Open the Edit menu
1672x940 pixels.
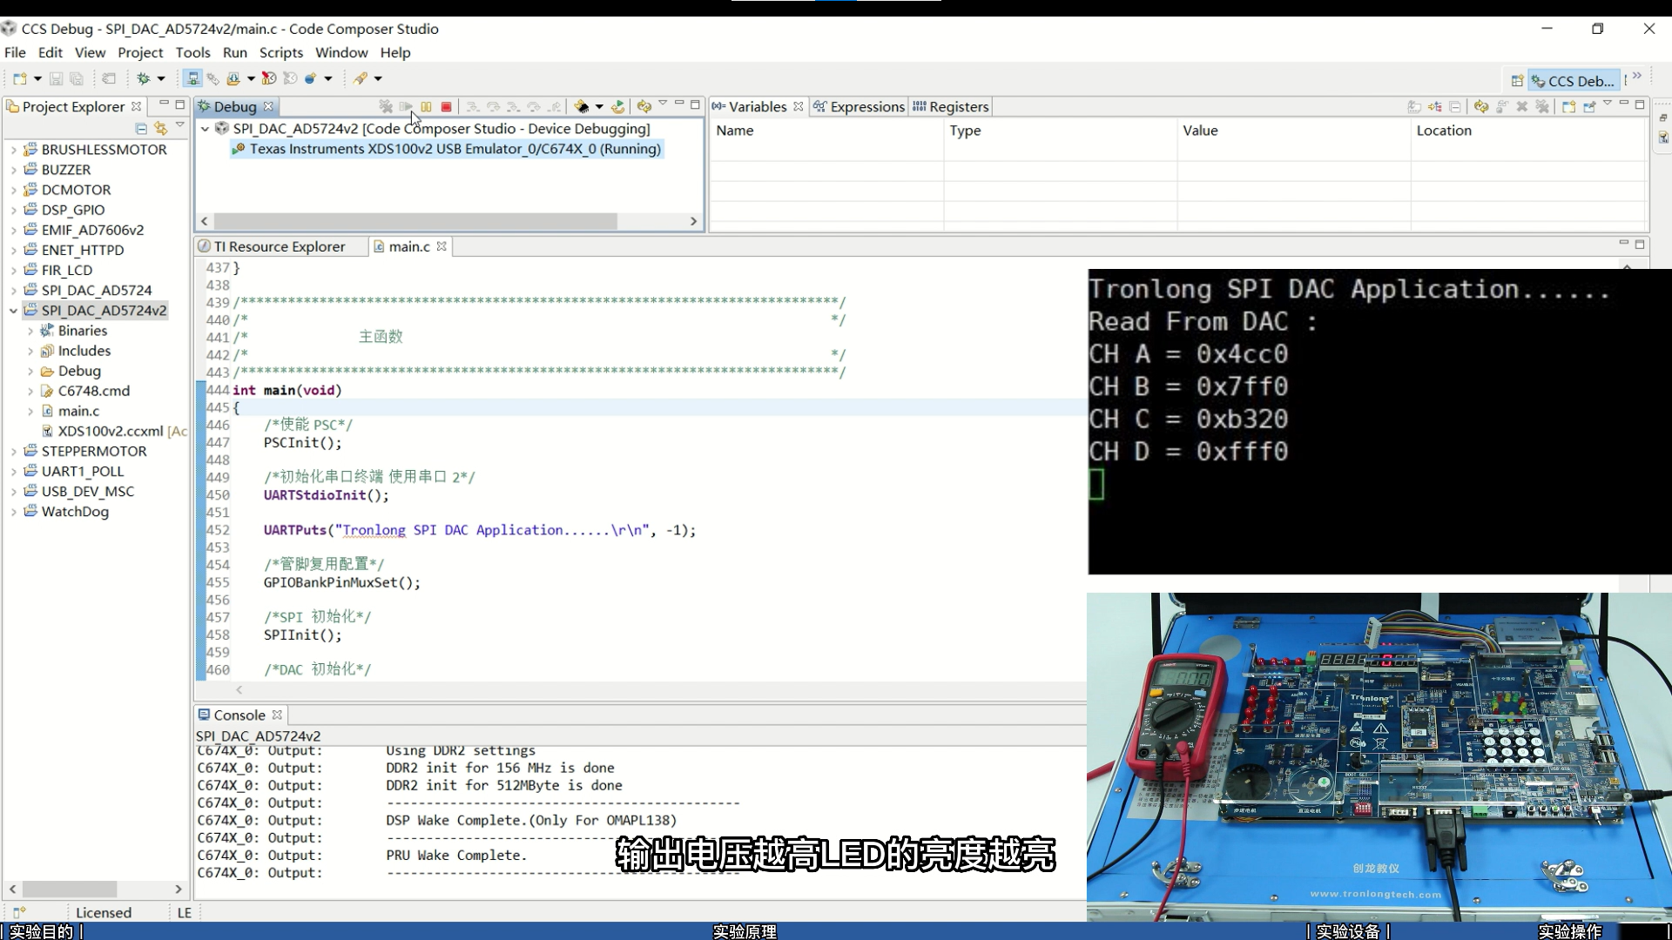pyautogui.click(x=50, y=52)
